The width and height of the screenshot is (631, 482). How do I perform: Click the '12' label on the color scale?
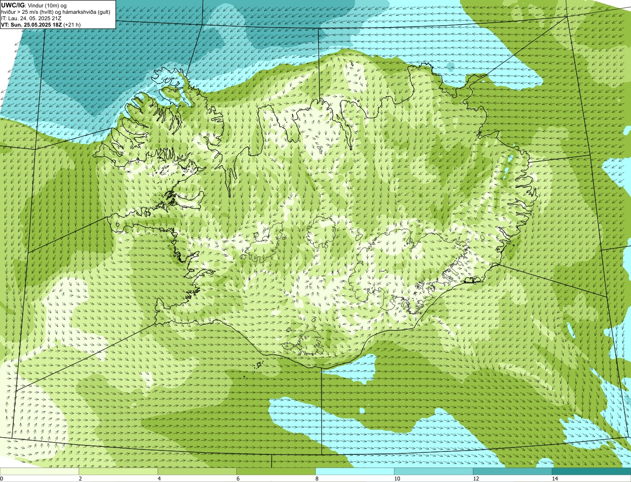476,479
